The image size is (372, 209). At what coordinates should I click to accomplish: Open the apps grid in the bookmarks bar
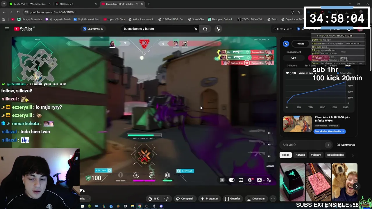coord(4,19)
